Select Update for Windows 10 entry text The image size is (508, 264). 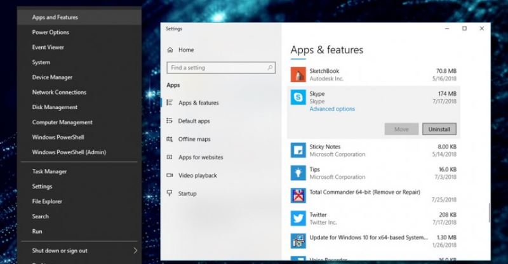click(x=369, y=237)
